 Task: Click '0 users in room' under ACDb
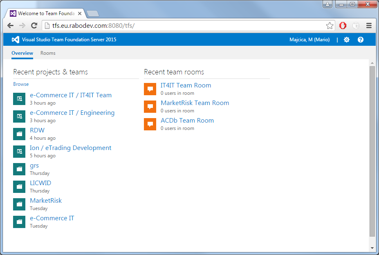(x=177, y=128)
